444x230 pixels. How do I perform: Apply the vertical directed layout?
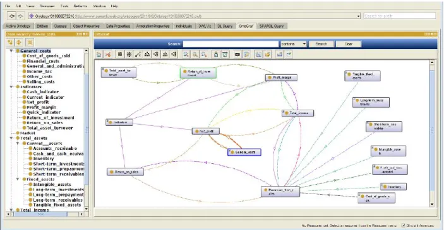point(165,54)
